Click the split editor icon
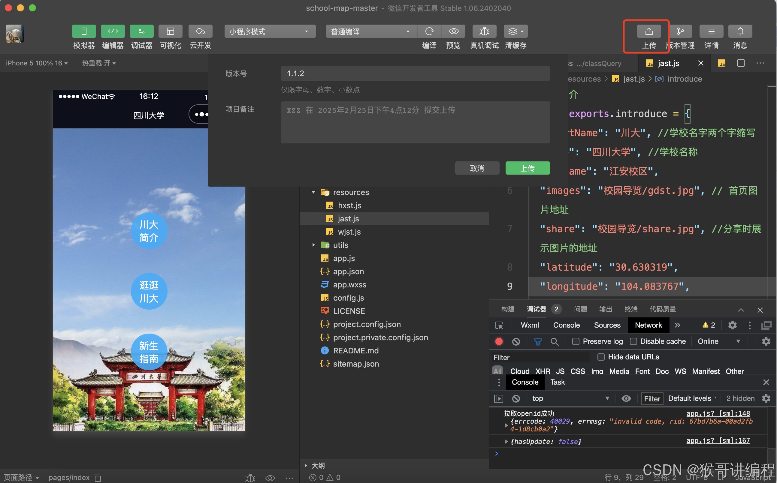The height and width of the screenshot is (483, 777). 741,63
